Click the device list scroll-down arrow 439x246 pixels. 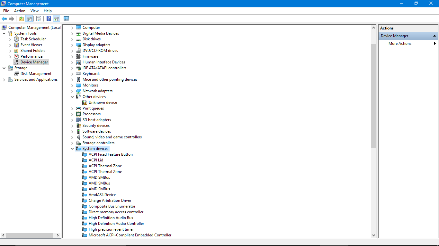tap(373, 235)
